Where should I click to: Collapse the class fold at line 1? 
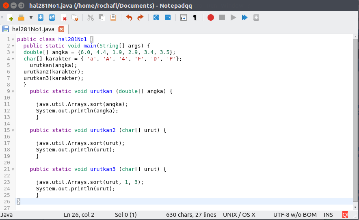pyautogui.click(x=13, y=39)
